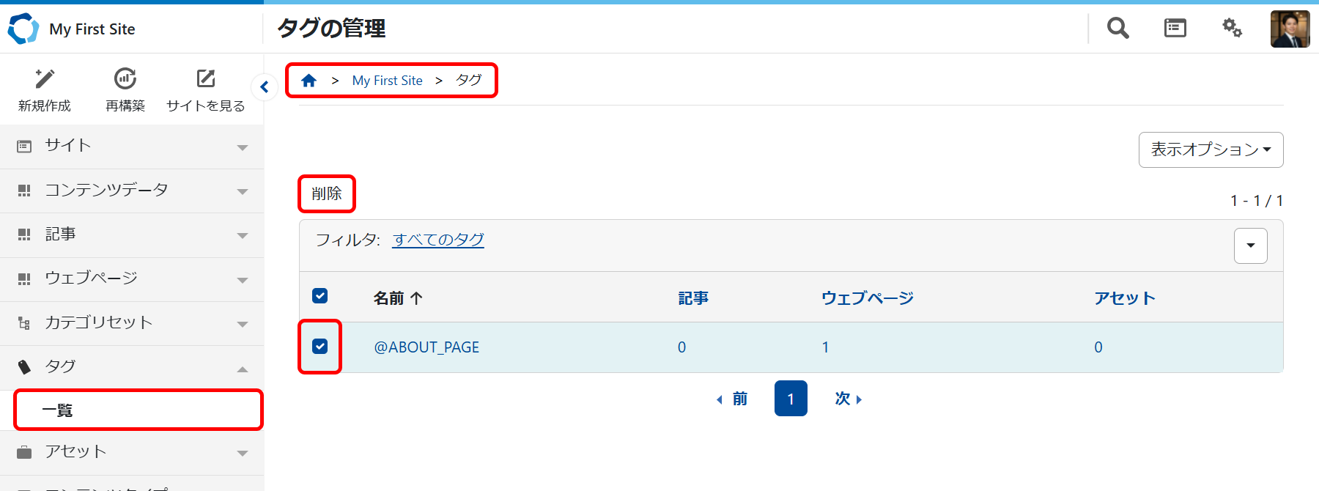
Task: Click the 新規作成 pencil icon
Action: coord(45,79)
